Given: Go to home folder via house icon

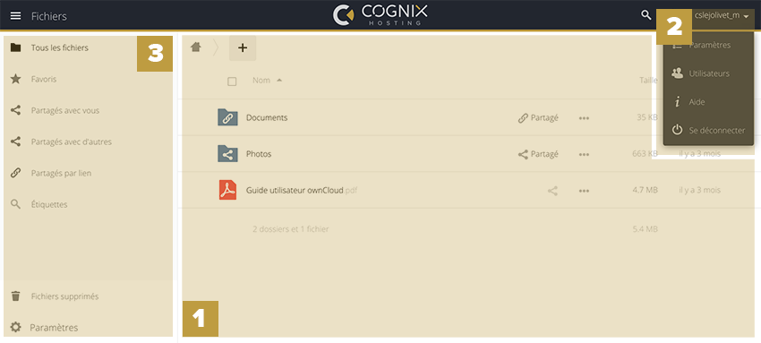Looking at the screenshot, I should pyautogui.click(x=196, y=47).
